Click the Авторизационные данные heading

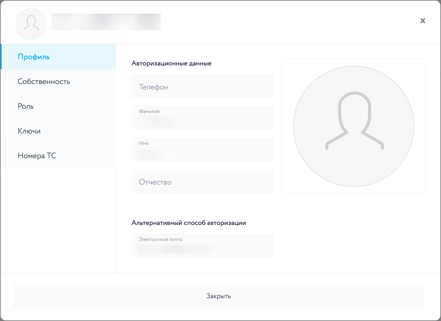coord(171,63)
